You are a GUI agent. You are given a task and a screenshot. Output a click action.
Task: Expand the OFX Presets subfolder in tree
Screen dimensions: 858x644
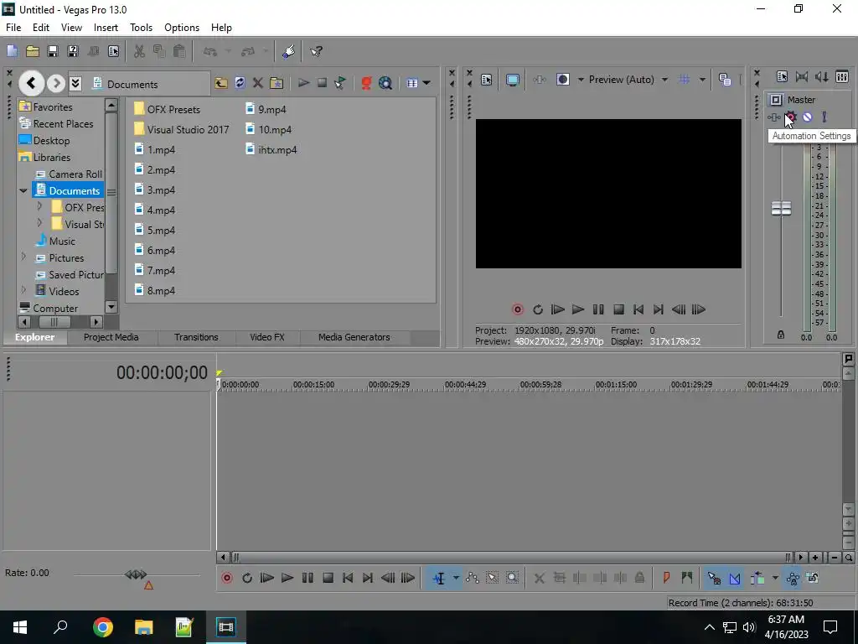coord(39,206)
